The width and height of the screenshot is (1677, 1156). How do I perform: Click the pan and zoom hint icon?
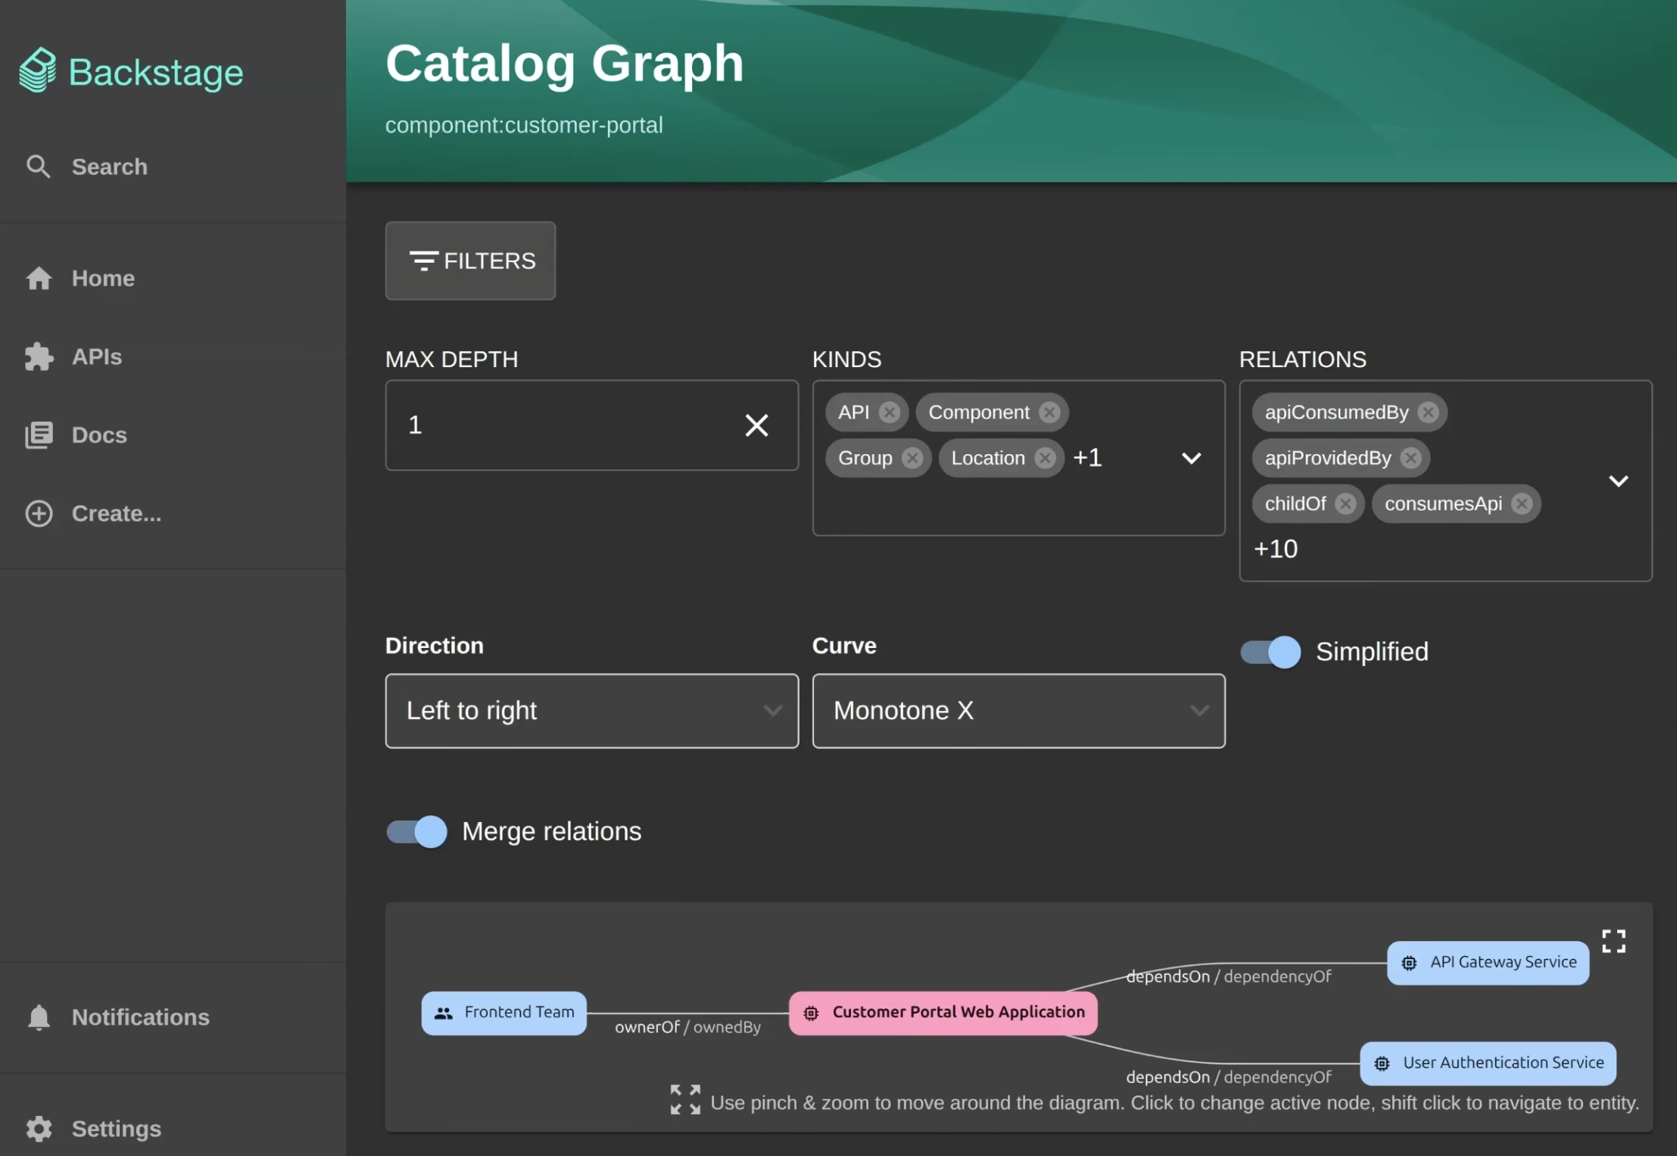pos(684,1099)
